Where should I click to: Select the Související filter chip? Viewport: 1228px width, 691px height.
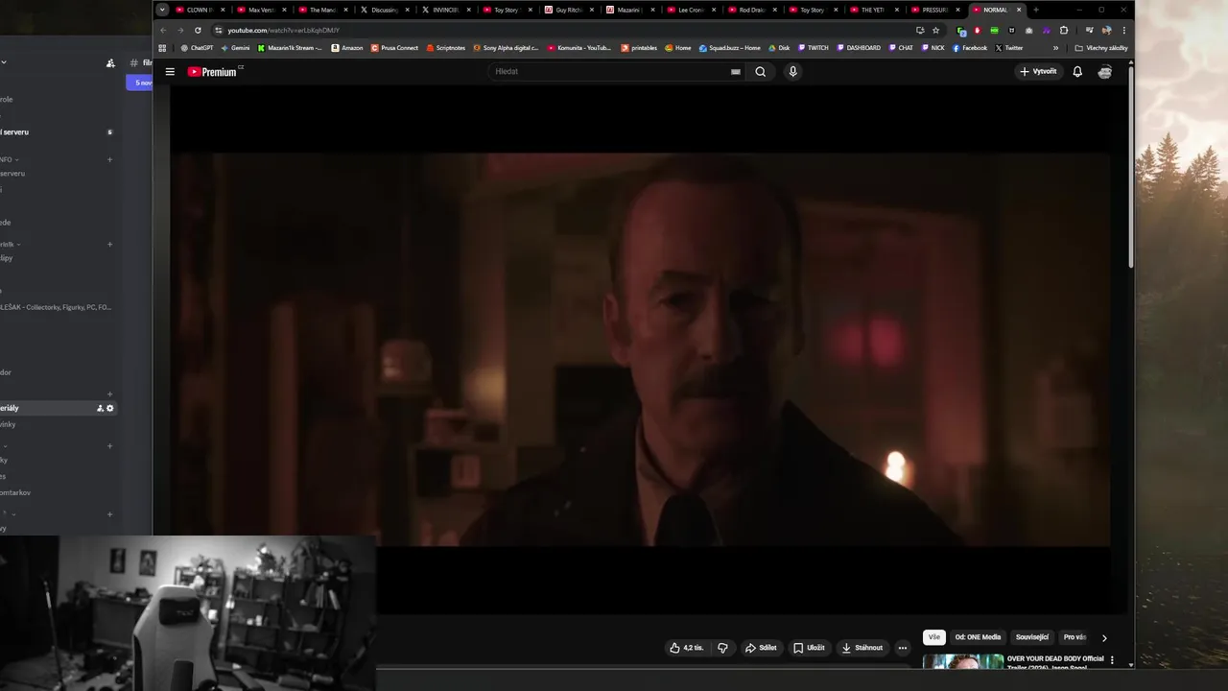pyautogui.click(x=1032, y=637)
